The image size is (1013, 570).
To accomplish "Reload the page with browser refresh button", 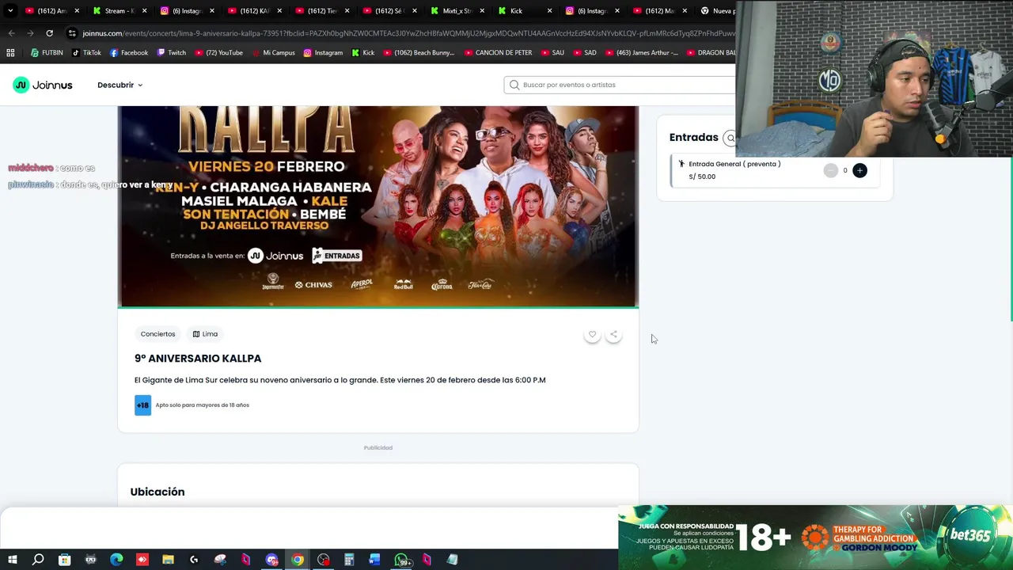I will tap(49, 33).
